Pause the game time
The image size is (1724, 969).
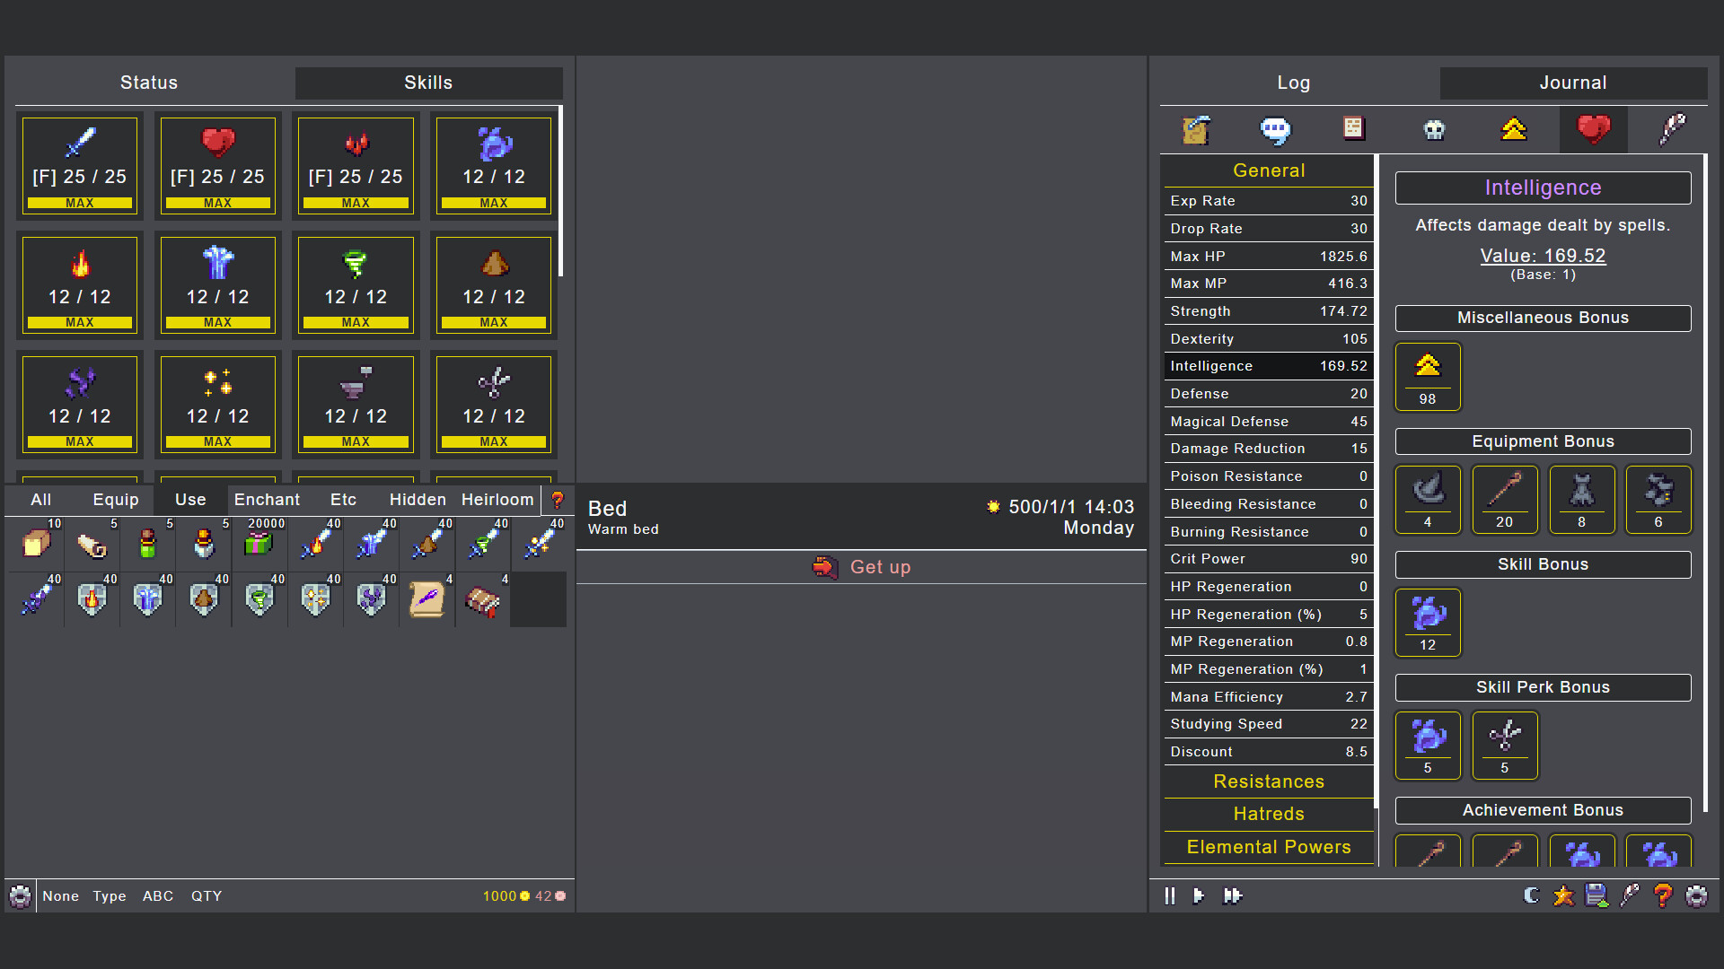coord(1169,895)
